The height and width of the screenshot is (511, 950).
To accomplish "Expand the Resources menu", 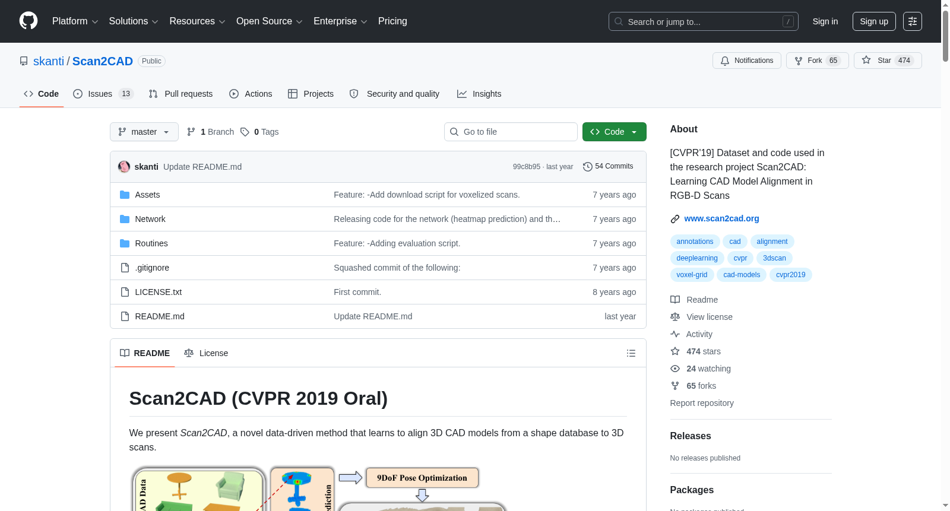I will pyautogui.click(x=198, y=21).
